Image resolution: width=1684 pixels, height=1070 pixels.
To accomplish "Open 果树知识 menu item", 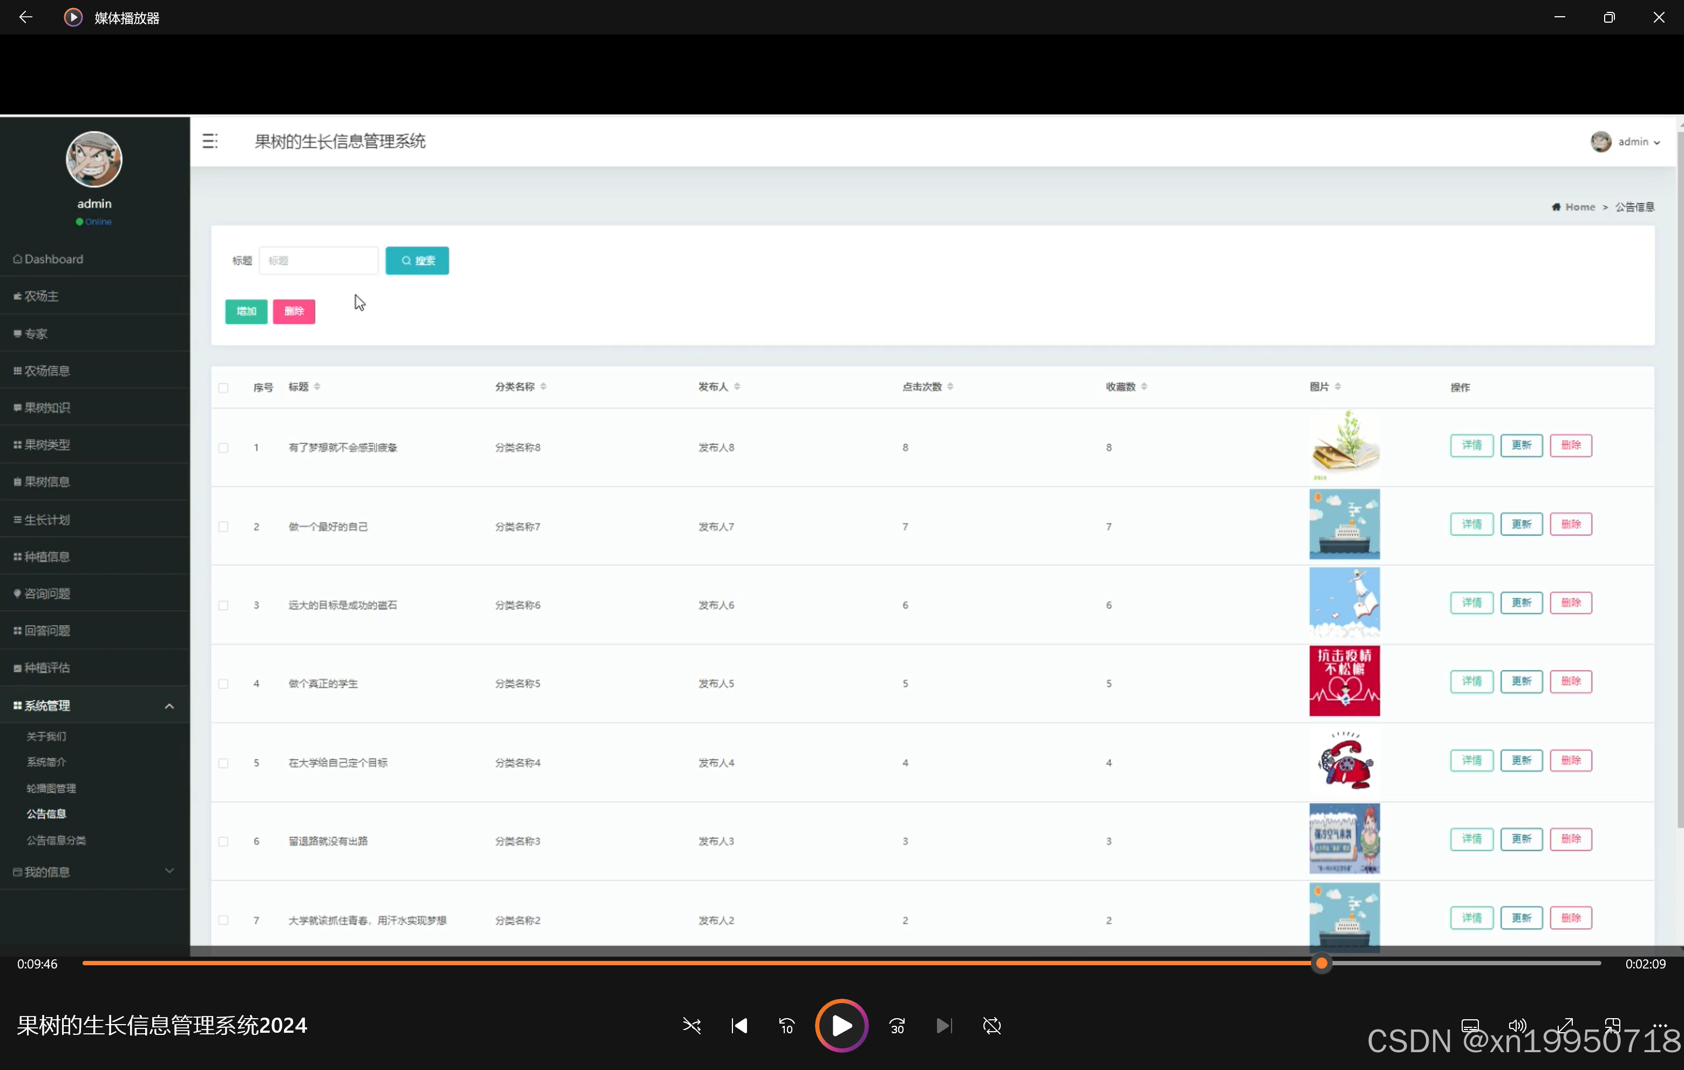I will pos(94,408).
